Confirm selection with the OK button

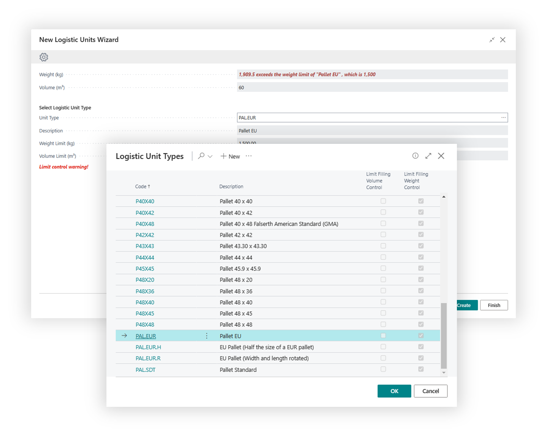394,391
